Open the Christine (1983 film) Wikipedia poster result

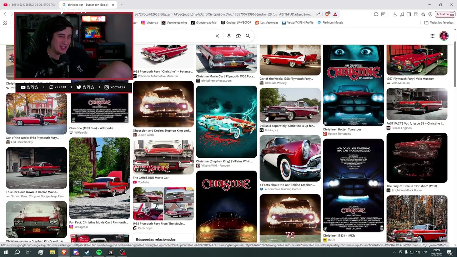click(x=100, y=108)
